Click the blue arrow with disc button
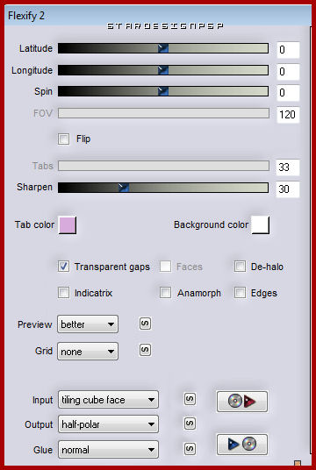The height and width of the screenshot is (470, 316). pyautogui.click(x=242, y=445)
